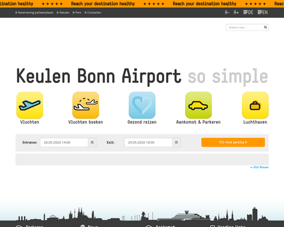284x227 pixels.
Task: Open the Vluchten airplane icon
Action: 29,105
